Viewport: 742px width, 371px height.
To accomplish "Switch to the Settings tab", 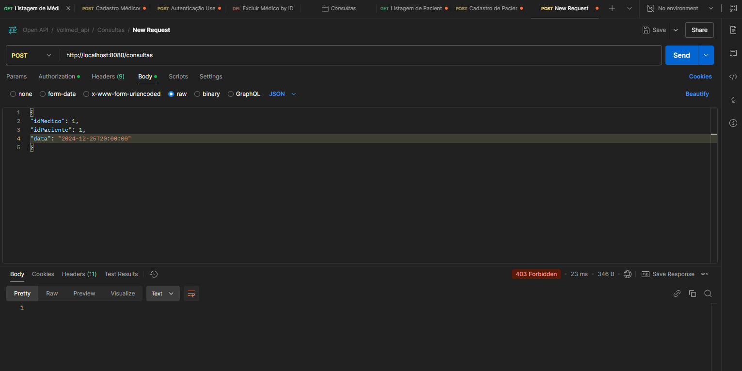I will tap(211, 77).
